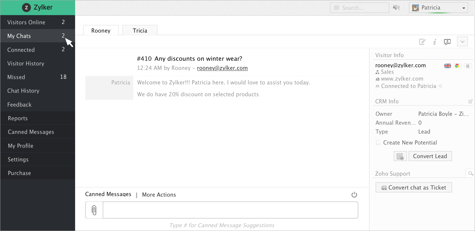
Task: Switch to the Tricia chat tab
Action: [x=140, y=31]
